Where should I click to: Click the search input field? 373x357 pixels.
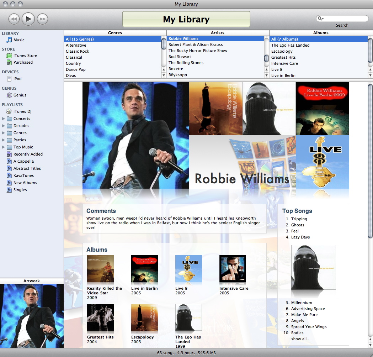click(342, 19)
